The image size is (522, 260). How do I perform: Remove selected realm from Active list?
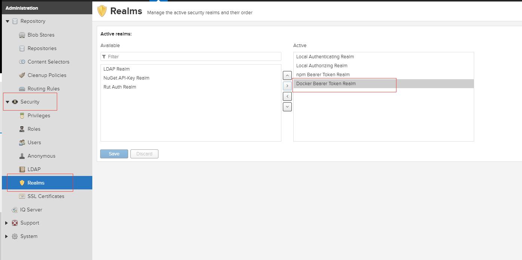287,96
